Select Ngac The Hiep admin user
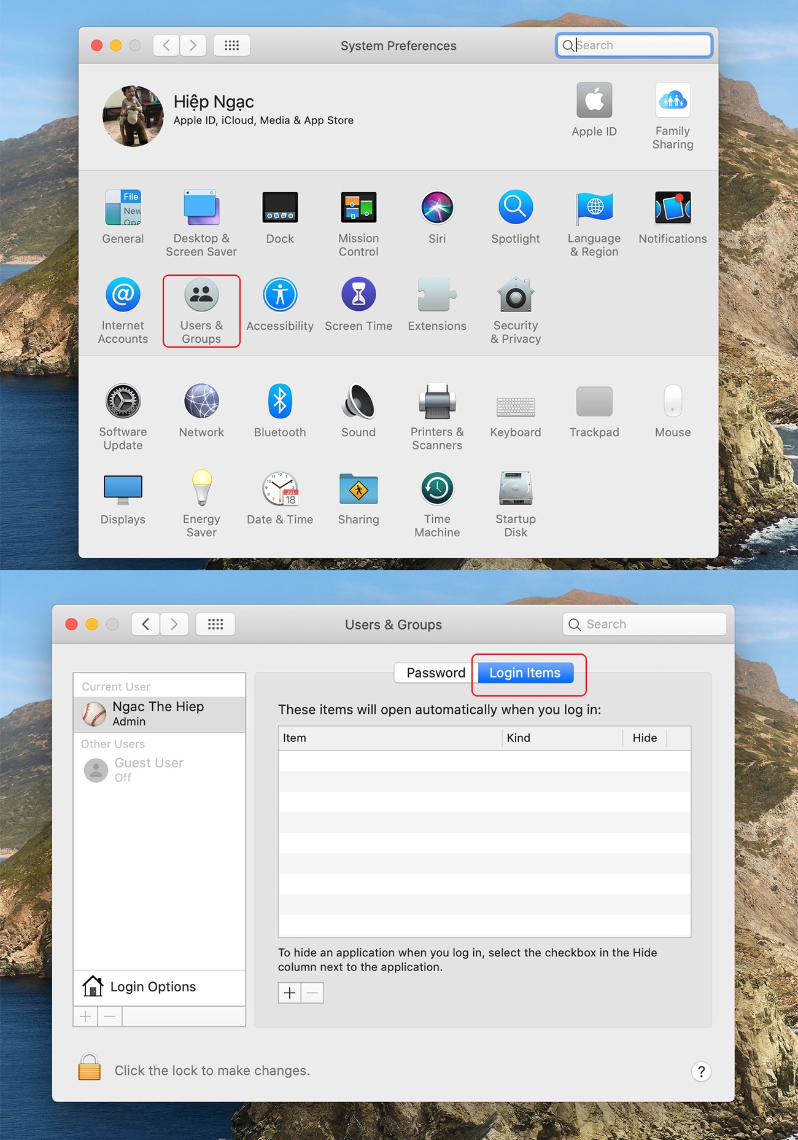798x1140 pixels. click(x=160, y=714)
